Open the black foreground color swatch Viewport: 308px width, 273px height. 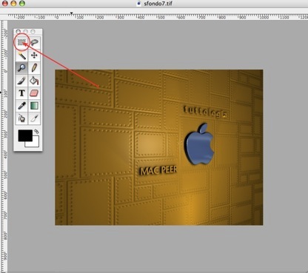pyautogui.click(x=25, y=135)
